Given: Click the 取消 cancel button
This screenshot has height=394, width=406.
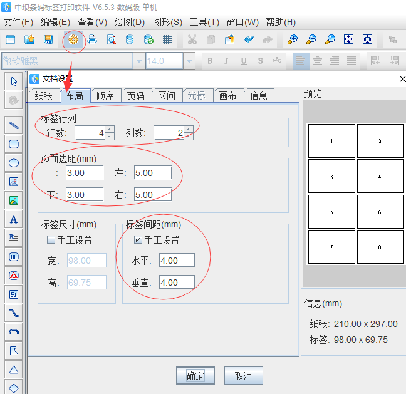Looking at the screenshot, I should tap(243, 376).
